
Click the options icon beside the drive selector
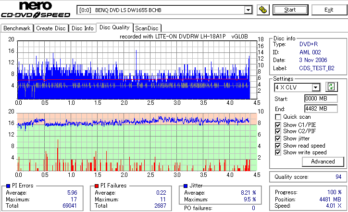click(x=263, y=10)
